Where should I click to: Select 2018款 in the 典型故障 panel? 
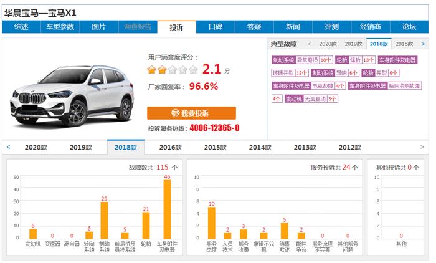tap(379, 44)
